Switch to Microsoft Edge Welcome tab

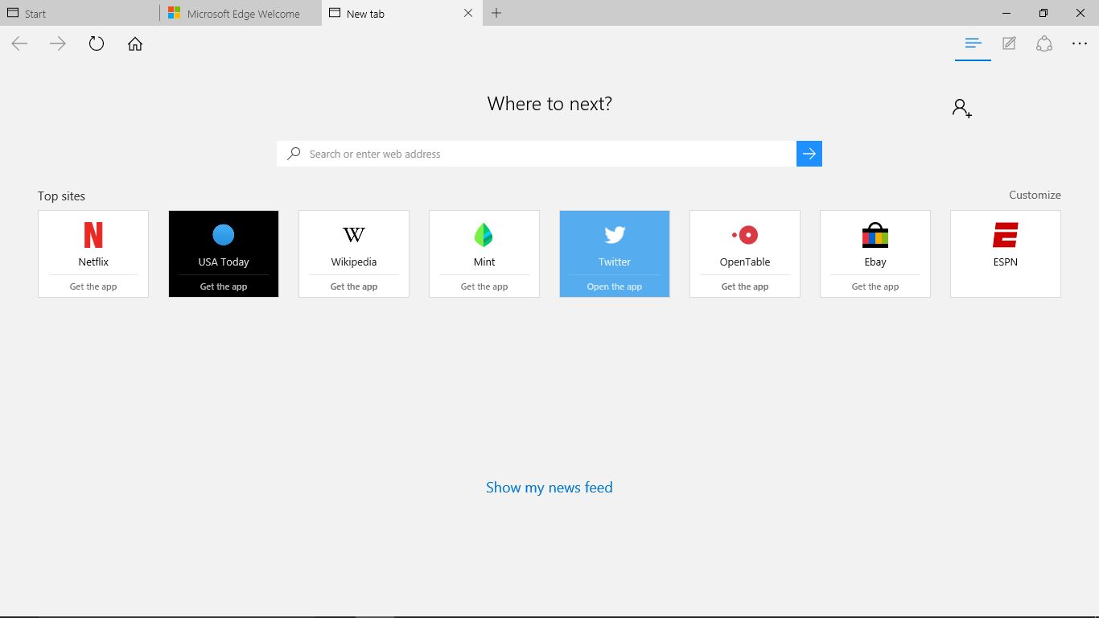(241, 14)
